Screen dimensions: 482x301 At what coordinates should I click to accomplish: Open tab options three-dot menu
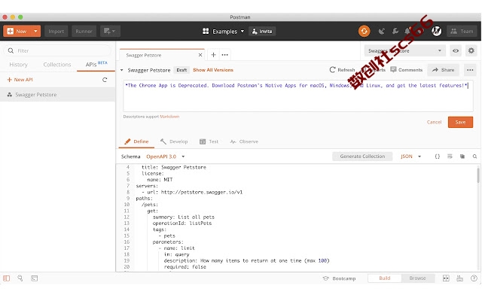(x=225, y=55)
